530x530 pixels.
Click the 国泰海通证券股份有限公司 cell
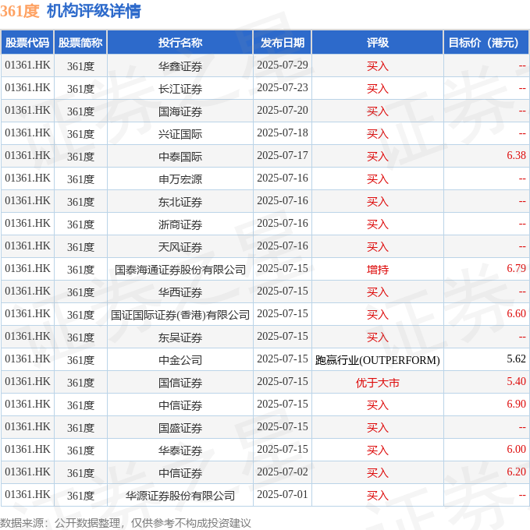[x=180, y=270]
